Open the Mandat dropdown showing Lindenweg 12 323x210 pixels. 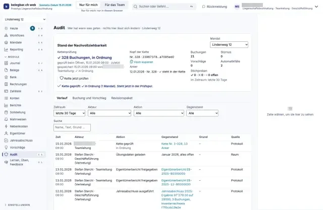pos(229,45)
